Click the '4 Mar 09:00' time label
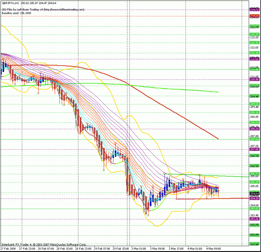The image size is (261, 252). [x=213, y=249]
